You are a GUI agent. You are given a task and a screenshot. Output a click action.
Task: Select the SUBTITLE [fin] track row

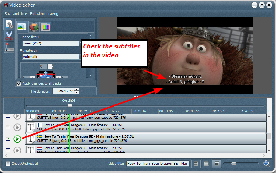[x=145, y=127]
